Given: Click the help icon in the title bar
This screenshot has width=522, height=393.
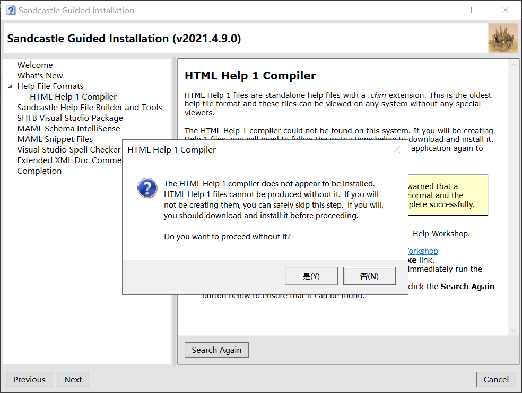Looking at the screenshot, I should coord(11,10).
